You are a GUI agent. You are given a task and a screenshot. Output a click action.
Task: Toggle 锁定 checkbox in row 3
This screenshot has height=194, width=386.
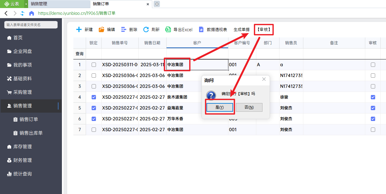pyautogui.click(x=94, y=86)
